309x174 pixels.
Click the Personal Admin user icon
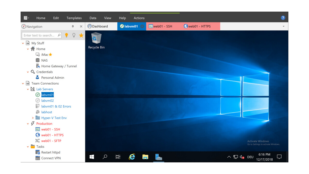[x=38, y=77]
